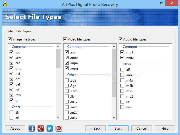The height and width of the screenshot is (135, 180).
Task: Open the Pinterest icon
Action: [x=59, y=128]
